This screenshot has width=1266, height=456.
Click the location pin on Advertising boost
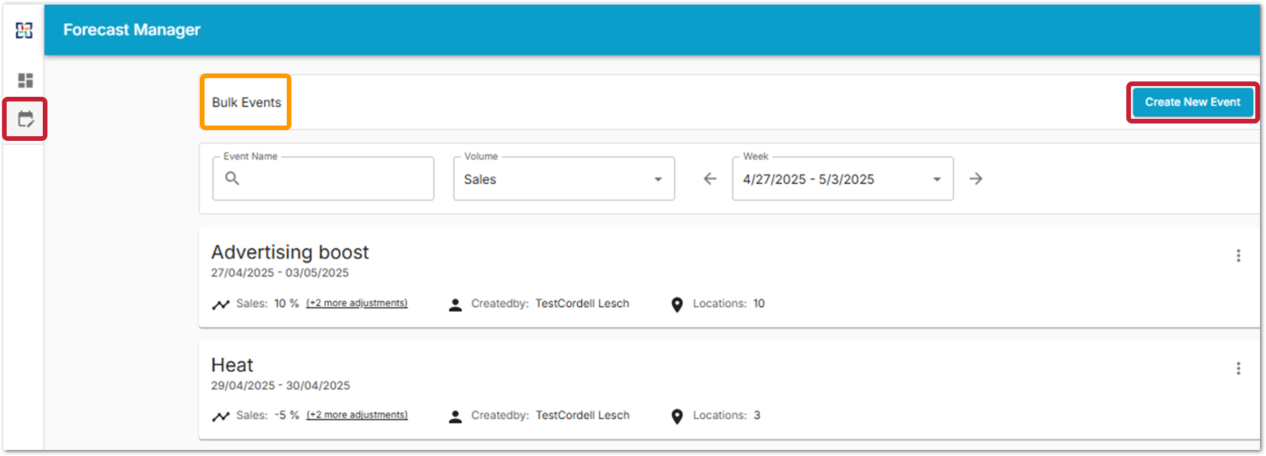pyautogui.click(x=677, y=304)
